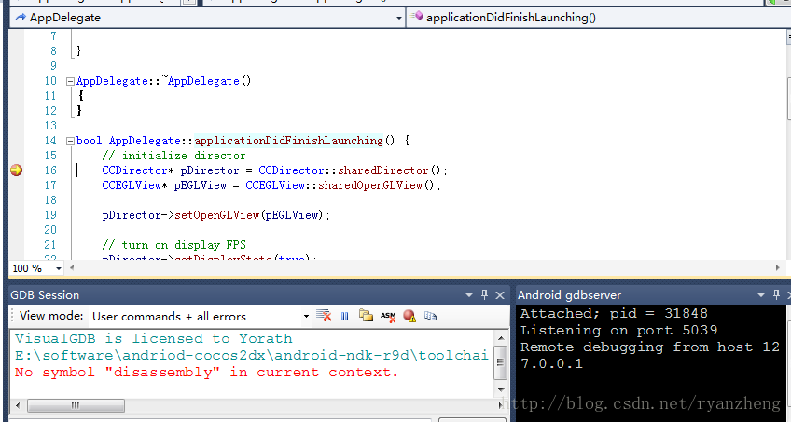Screen dimensions: 791x422
Task: Click the "Listening on port 5039" line
Action: pyautogui.click(x=618, y=331)
